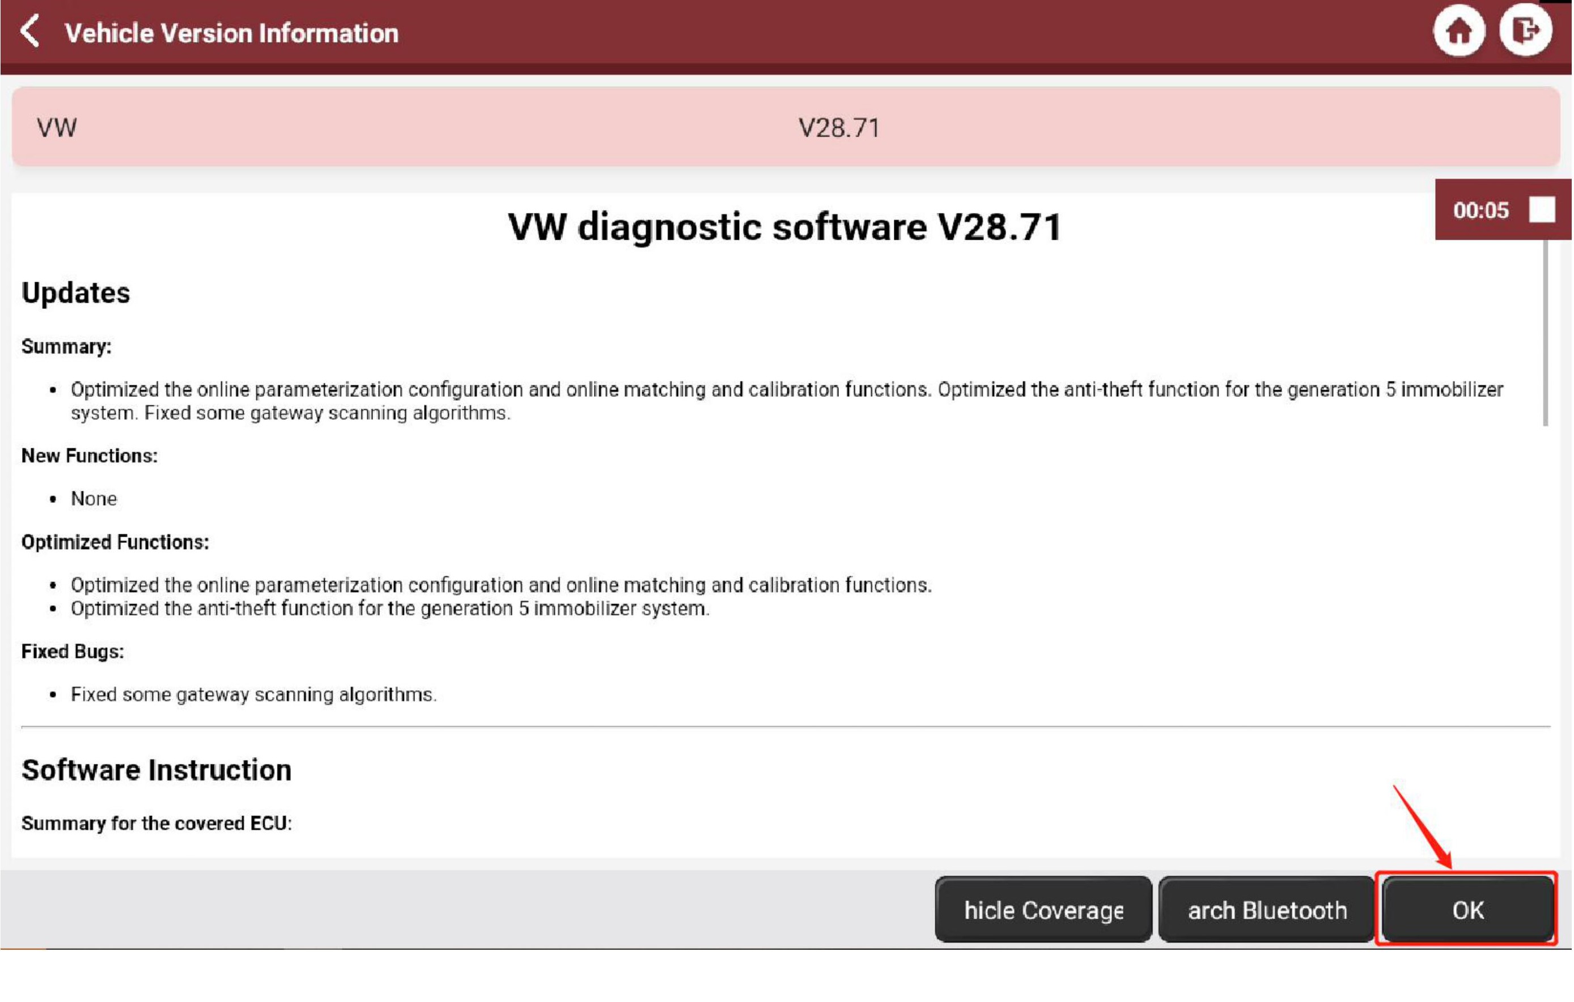Open the Home screen icon
Viewport: 1574px width, 1002px height.
point(1459,31)
